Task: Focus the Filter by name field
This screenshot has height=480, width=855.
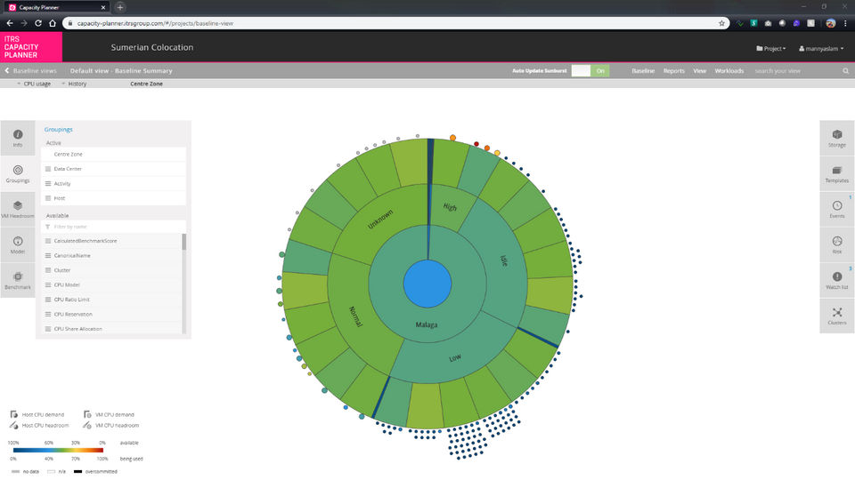Action: pos(113,227)
